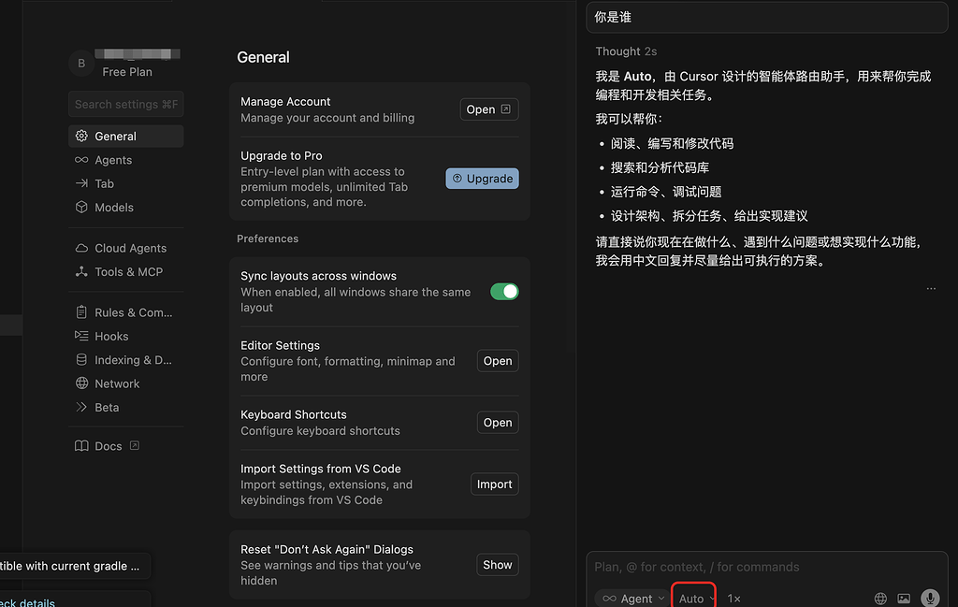Focus the Search settings field
Screen dimensions: 958x607
(x=126, y=105)
